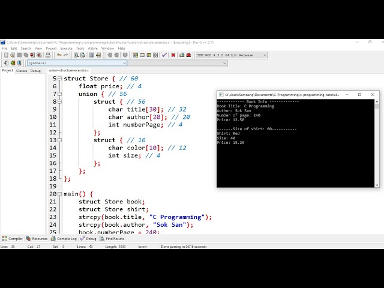Click the Unindent toolbar icon
Screen dimensions: 384x288
tap(110, 55)
